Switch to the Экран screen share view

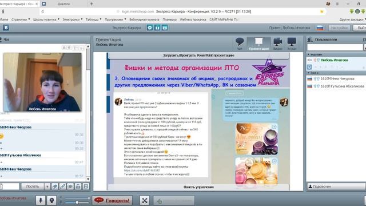tap(292, 43)
